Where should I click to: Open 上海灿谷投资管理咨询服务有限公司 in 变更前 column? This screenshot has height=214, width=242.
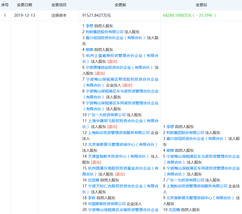[x=119, y=133]
